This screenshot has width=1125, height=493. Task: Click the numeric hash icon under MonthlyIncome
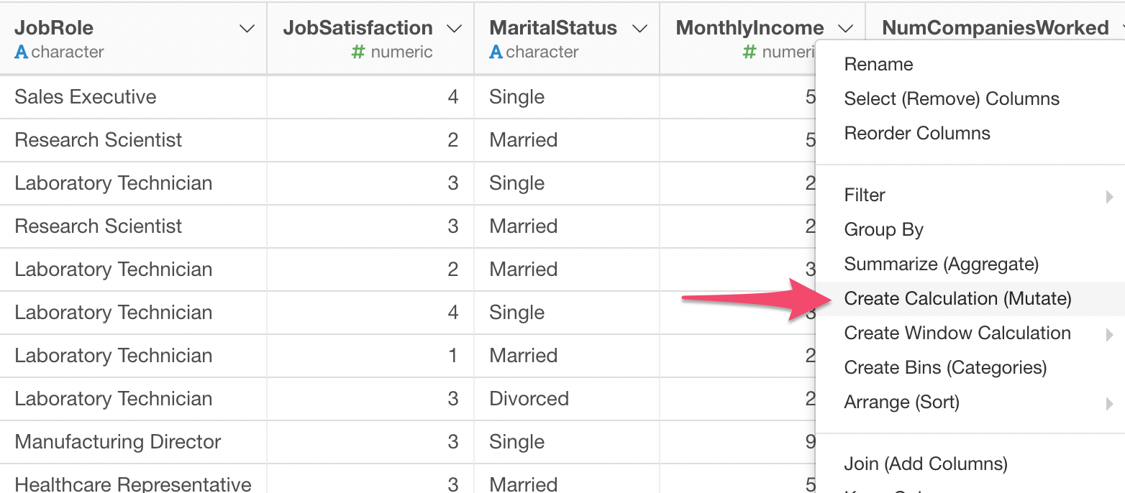[x=750, y=52]
